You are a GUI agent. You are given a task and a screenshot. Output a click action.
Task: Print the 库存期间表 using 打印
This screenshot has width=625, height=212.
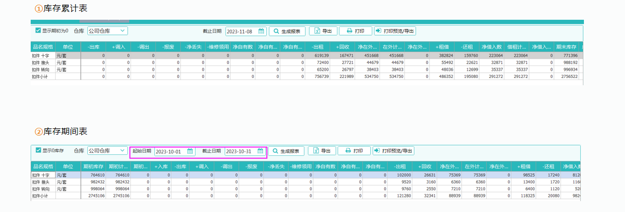(354, 151)
